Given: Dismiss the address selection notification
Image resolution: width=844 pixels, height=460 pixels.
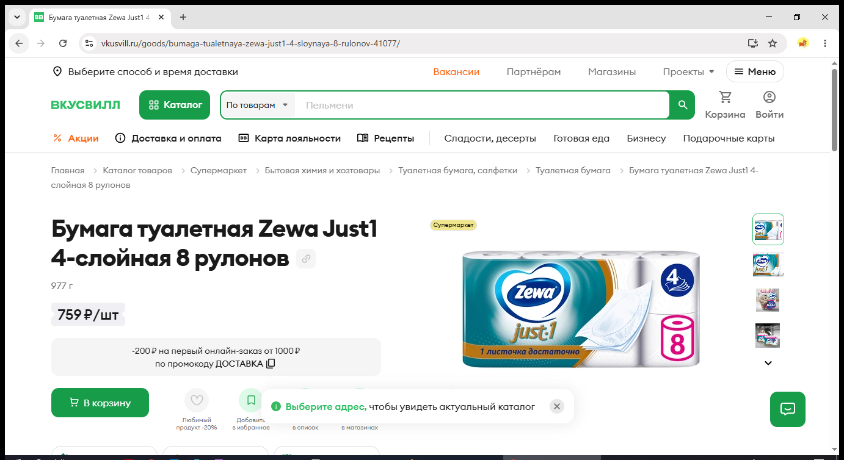Looking at the screenshot, I should (x=556, y=406).
